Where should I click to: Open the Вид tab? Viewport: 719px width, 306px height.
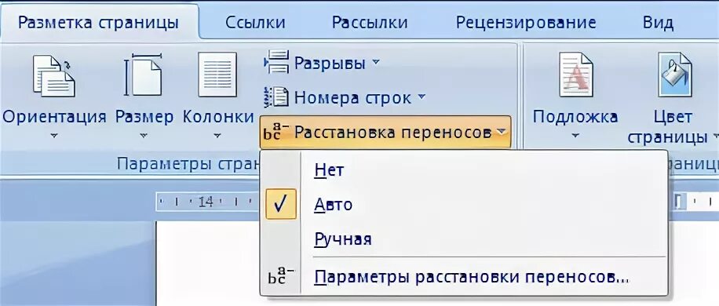click(658, 23)
